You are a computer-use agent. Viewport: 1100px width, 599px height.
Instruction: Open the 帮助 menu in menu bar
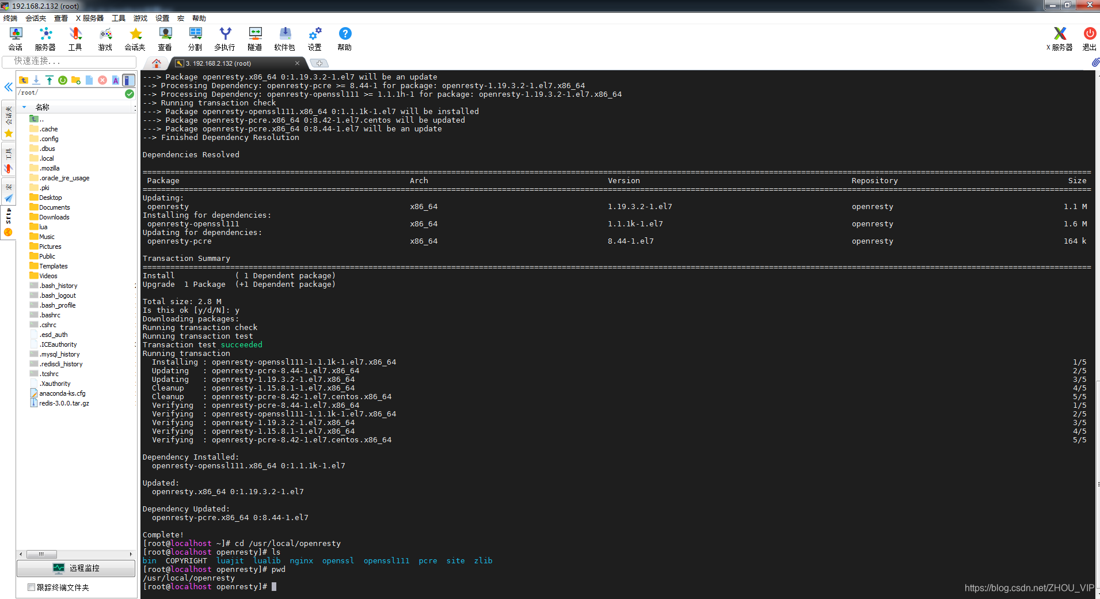click(x=199, y=18)
